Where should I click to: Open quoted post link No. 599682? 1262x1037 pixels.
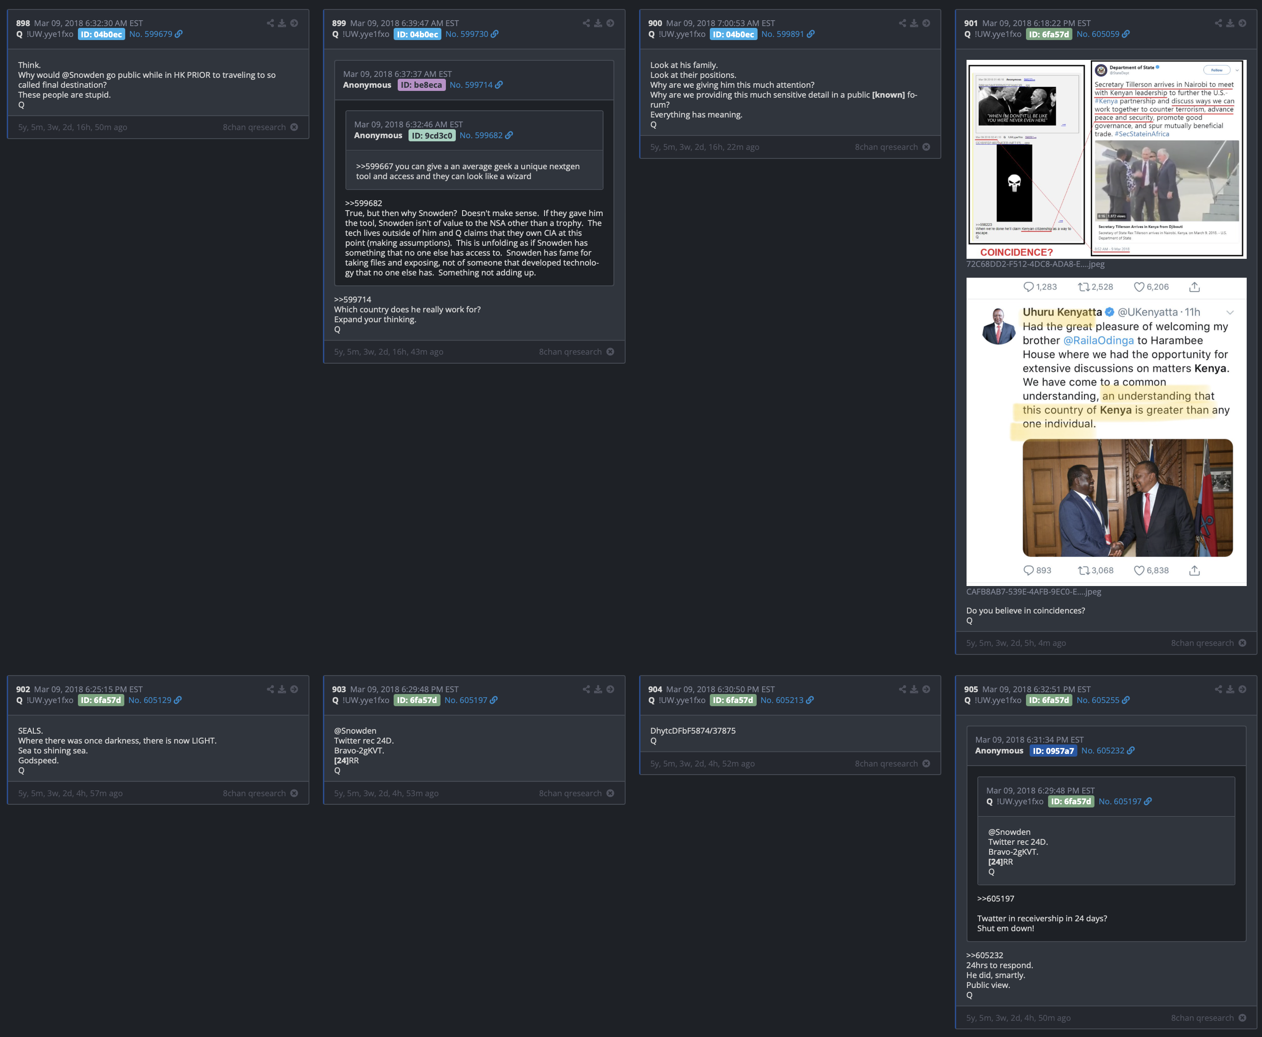click(486, 135)
